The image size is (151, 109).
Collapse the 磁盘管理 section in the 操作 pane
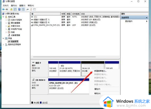tap(147, 18)
